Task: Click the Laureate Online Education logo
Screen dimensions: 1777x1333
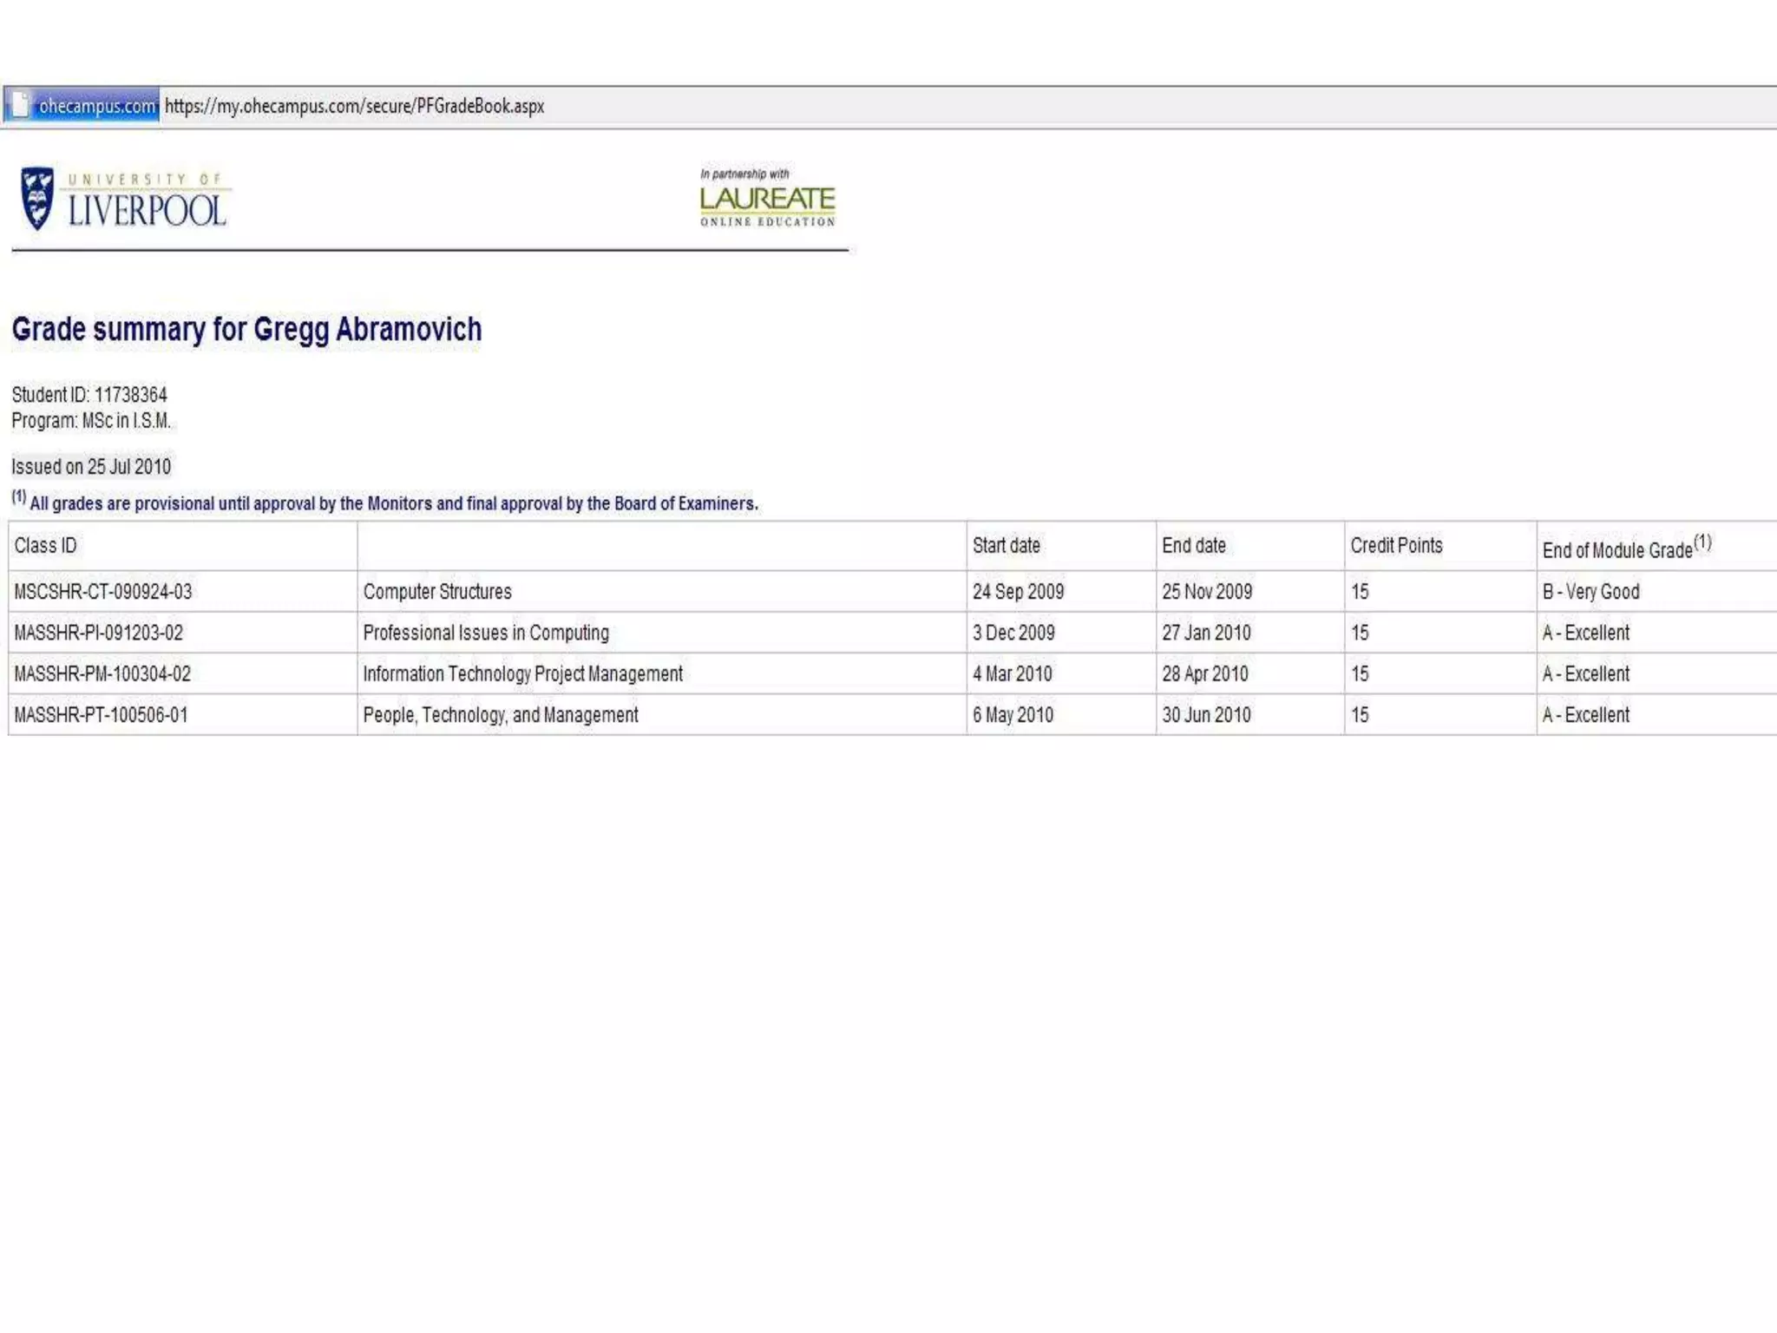Action: click(767, 199)
